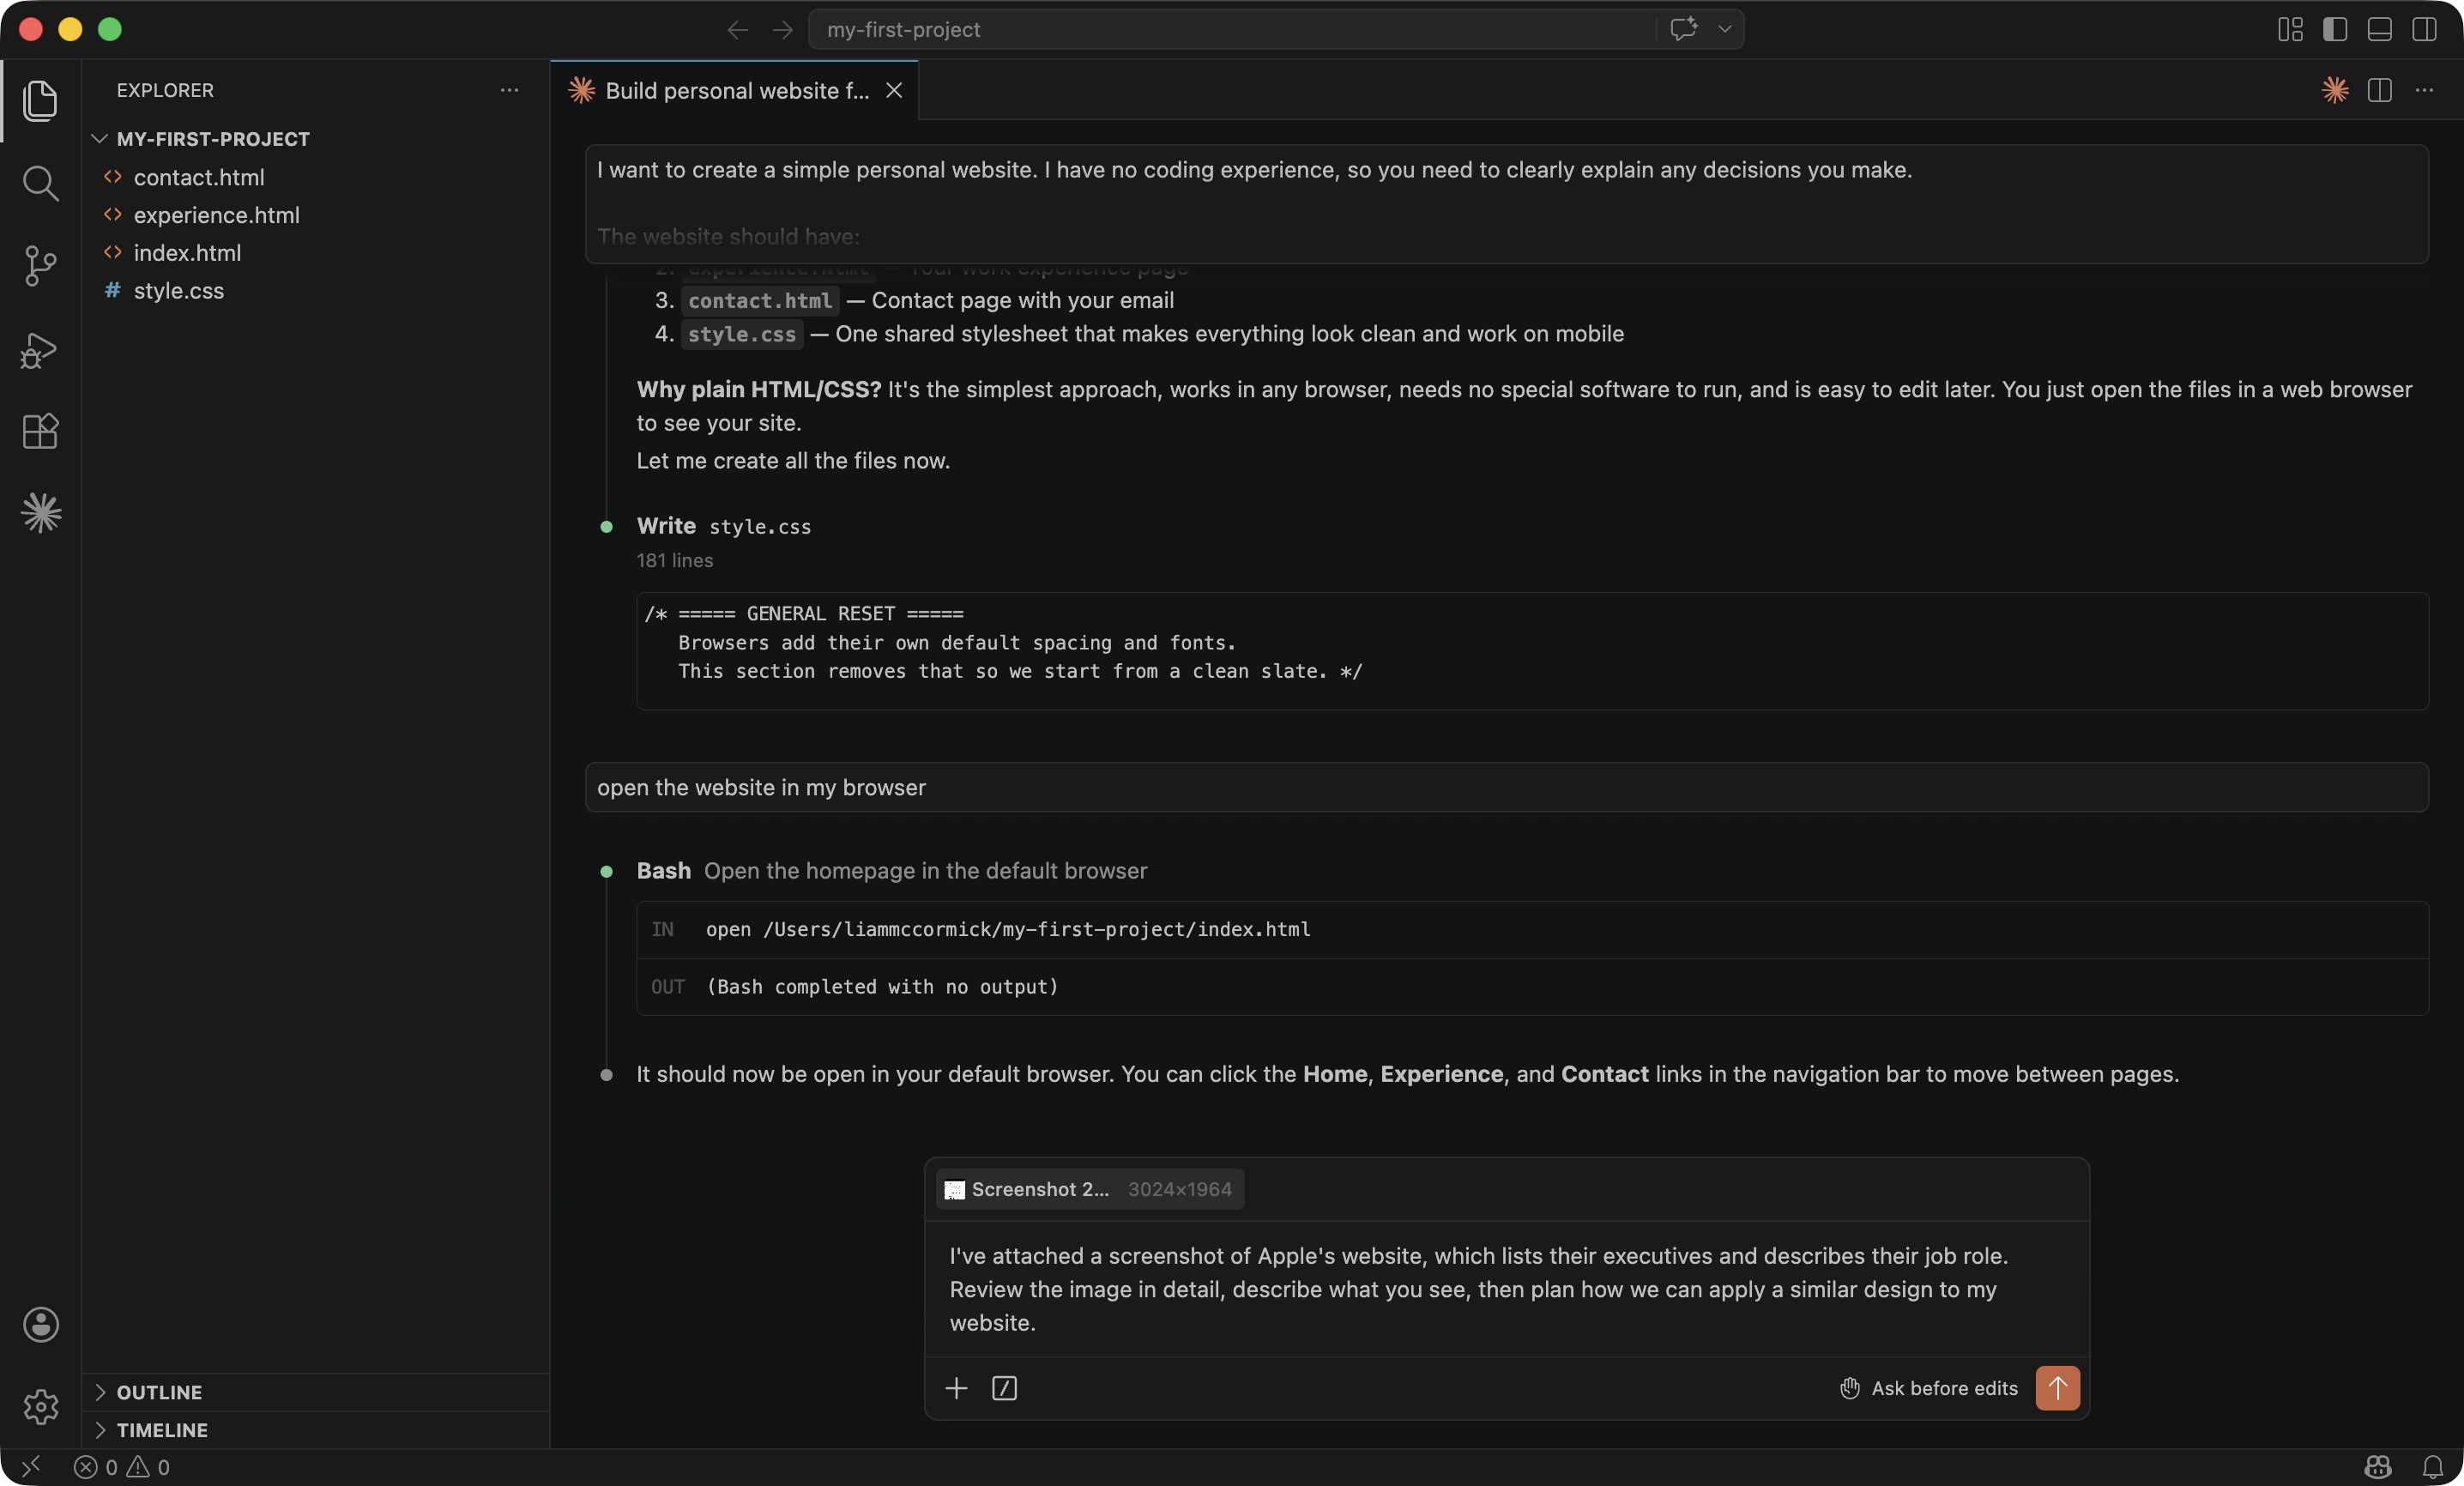The height and width of the screenshot is (1486, 2464).
Task: Click the slash command icon in chat box
Action: 1004,1388
